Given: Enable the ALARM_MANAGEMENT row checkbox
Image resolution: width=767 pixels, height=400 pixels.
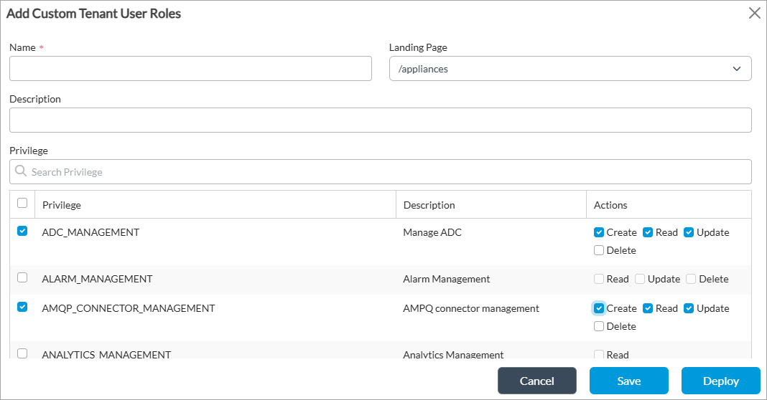Looking at the screenshot, I should pos(22,277).
